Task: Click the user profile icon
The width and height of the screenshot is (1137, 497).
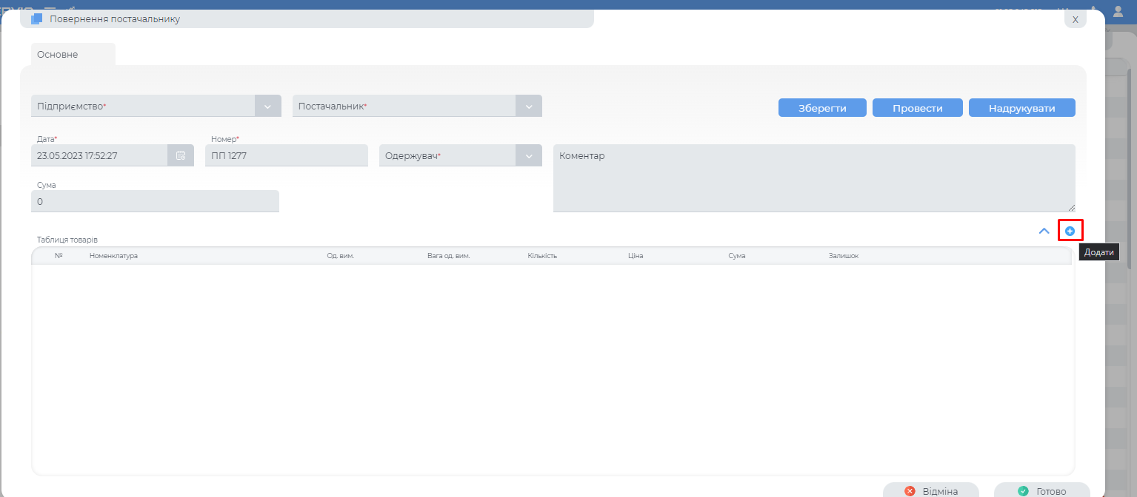Action: [x=1118, y=10]
